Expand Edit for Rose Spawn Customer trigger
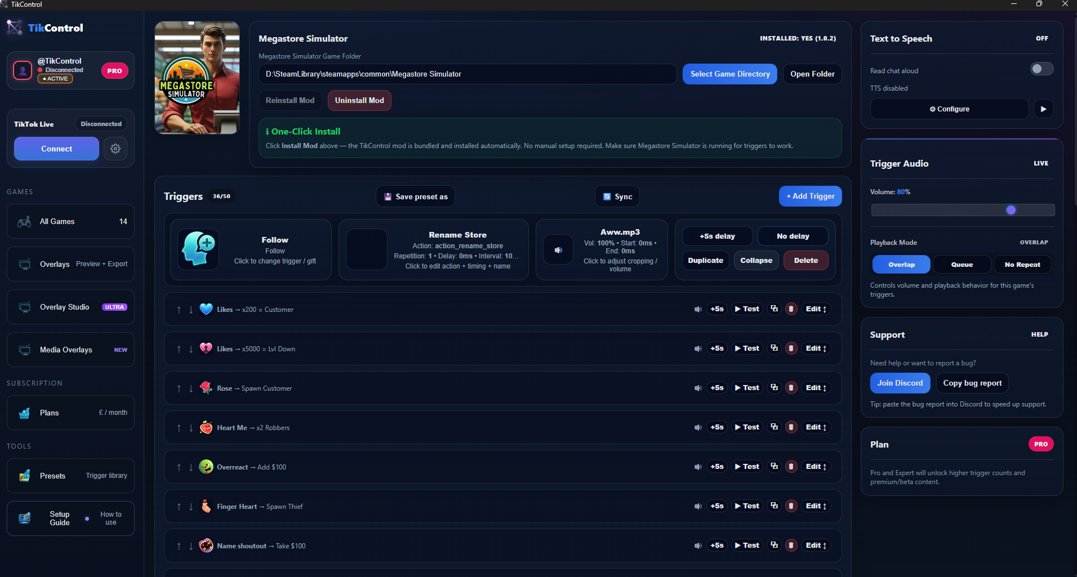1077x577 pixels. (816, 388)
